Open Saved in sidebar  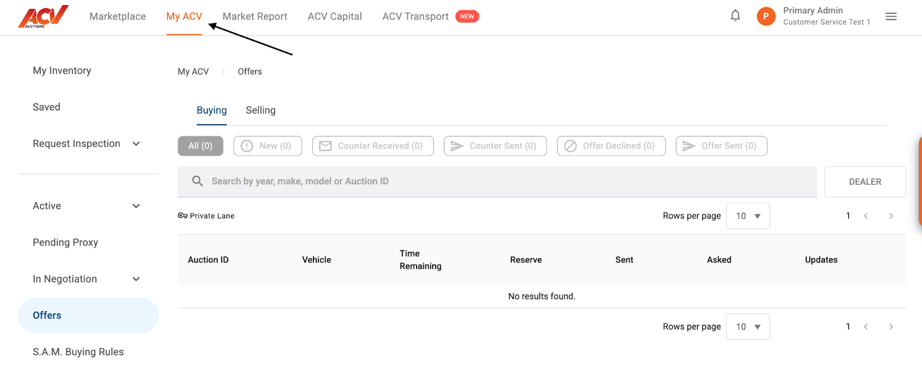[47, 107]
